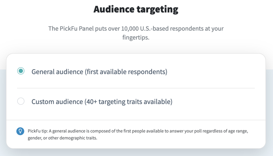The width and height of the screenshot is (273, 156).
Task: Click the 'Audience targeting' heading
Action: (x=136, y=9)
